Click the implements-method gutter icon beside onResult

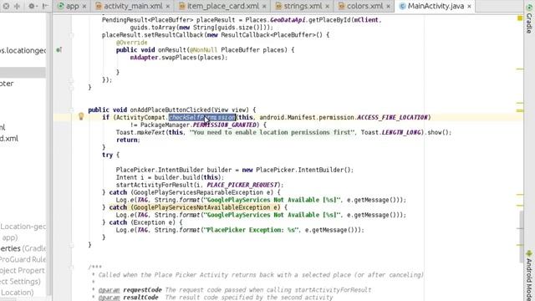pos(59,50)
